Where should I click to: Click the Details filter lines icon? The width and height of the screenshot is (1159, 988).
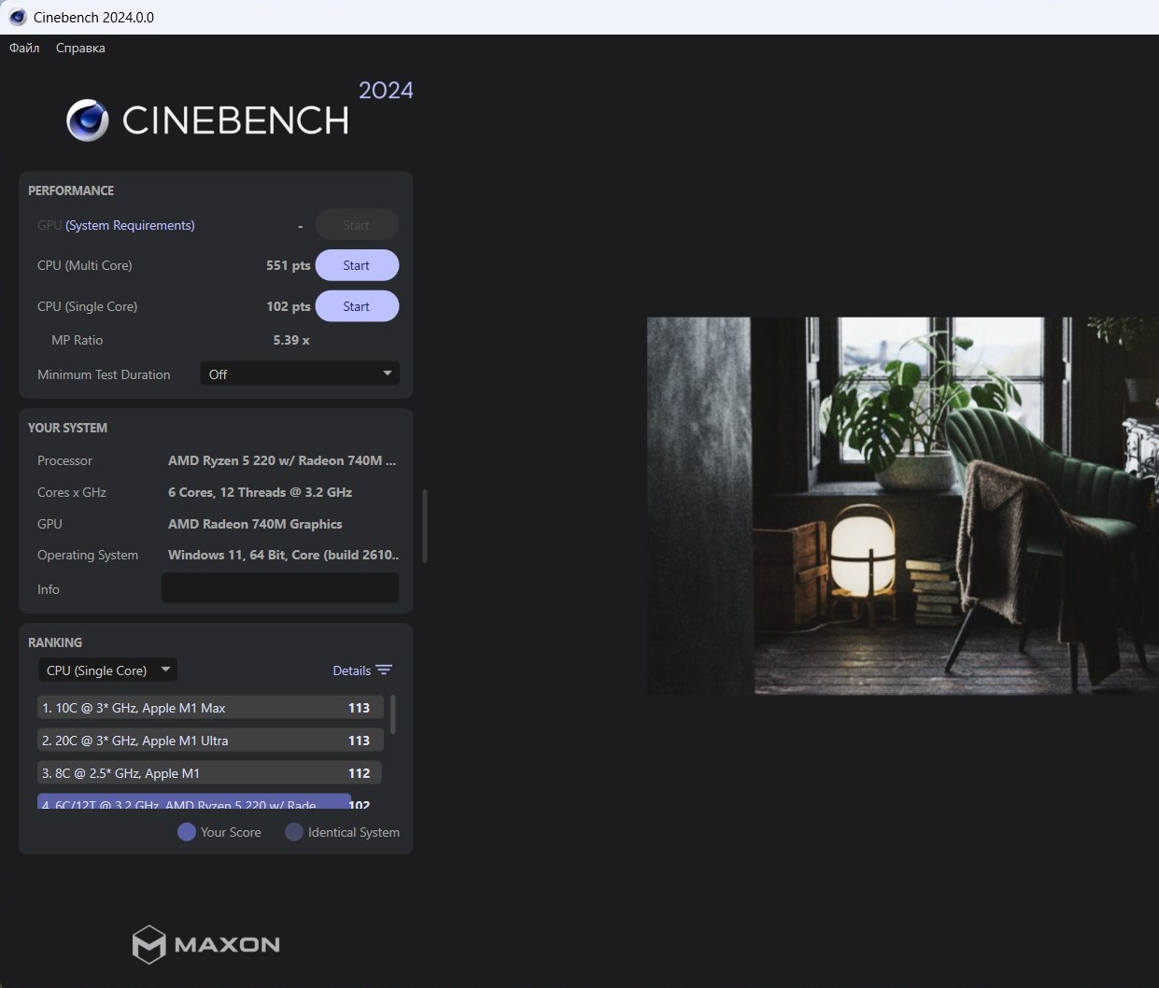[x=384, y=670]
